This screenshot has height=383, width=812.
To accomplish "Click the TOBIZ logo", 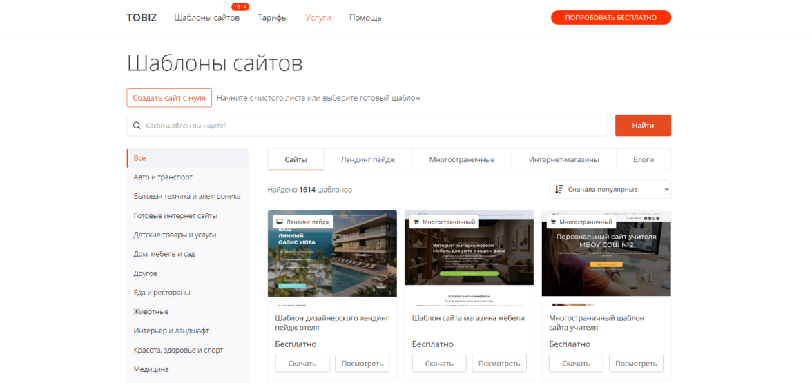I will coord(142,18).
